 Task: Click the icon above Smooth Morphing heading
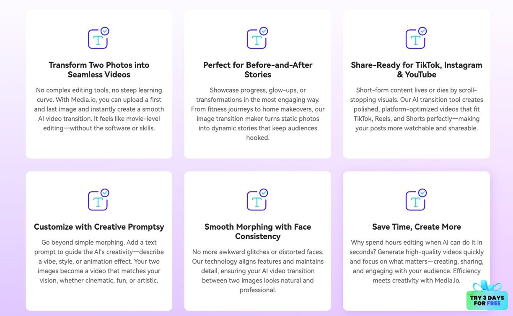point(257,199)
